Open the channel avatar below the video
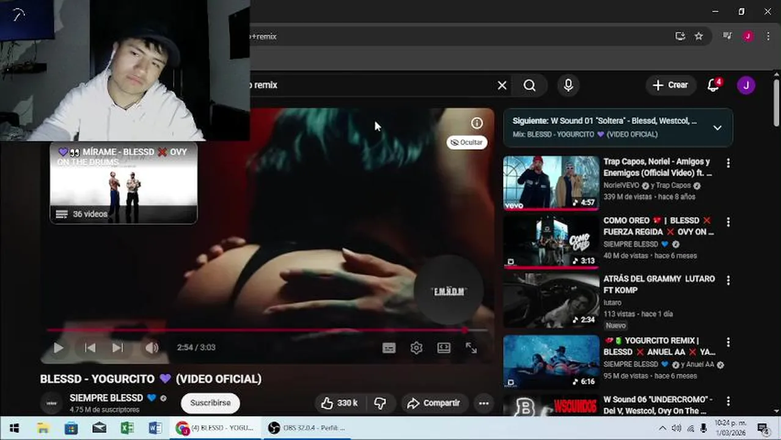 click(x=51, y=403)
